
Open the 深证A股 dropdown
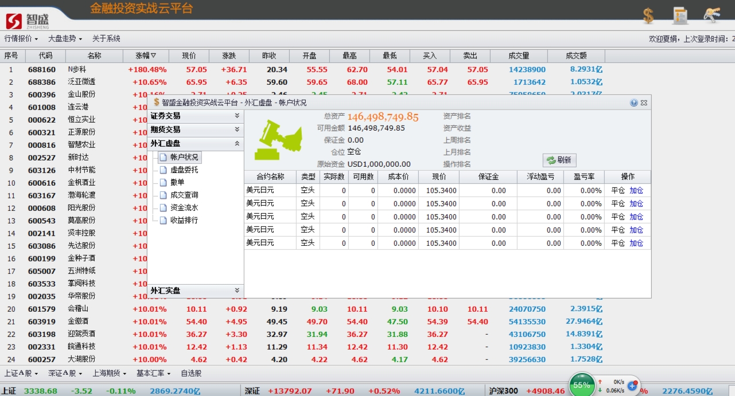[x=65, y=374]
